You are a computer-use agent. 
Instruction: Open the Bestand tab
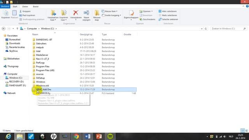[x=5, y=7]
